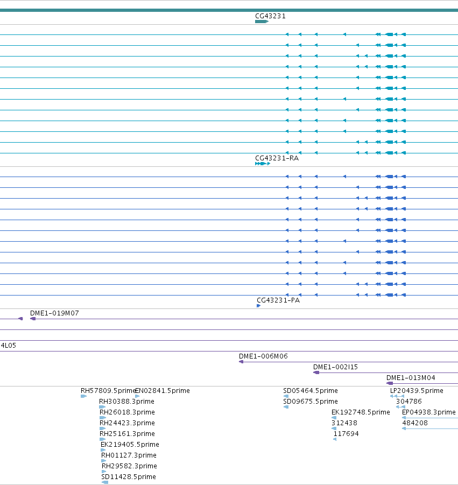Click the EN02841.5prime EST label
This screenshot has width=458, height=485.
pos(163,391)
